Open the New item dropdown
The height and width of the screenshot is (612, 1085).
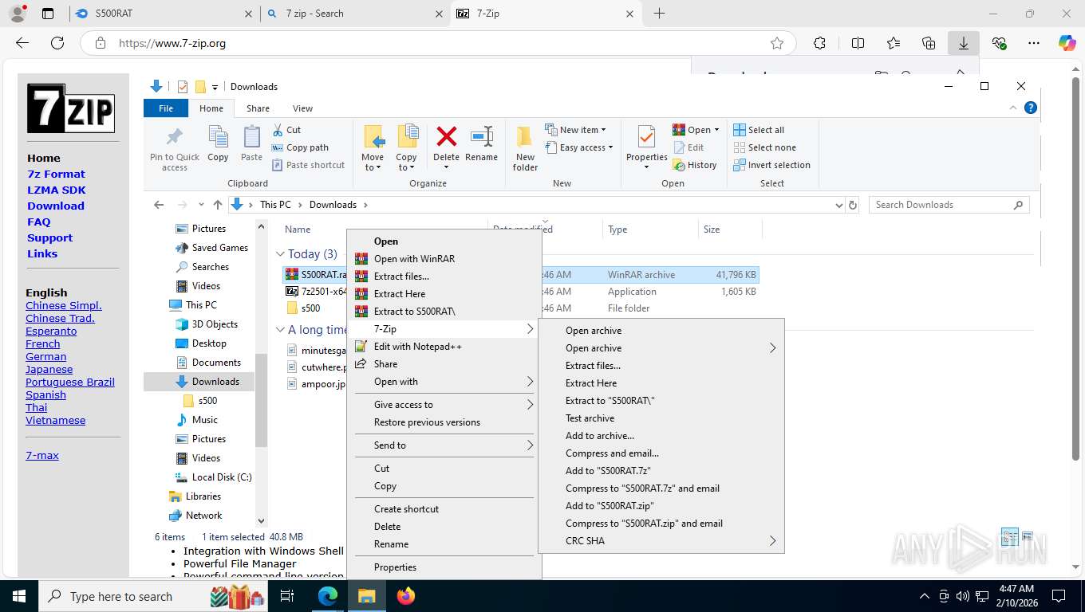[x=576, y=130]
